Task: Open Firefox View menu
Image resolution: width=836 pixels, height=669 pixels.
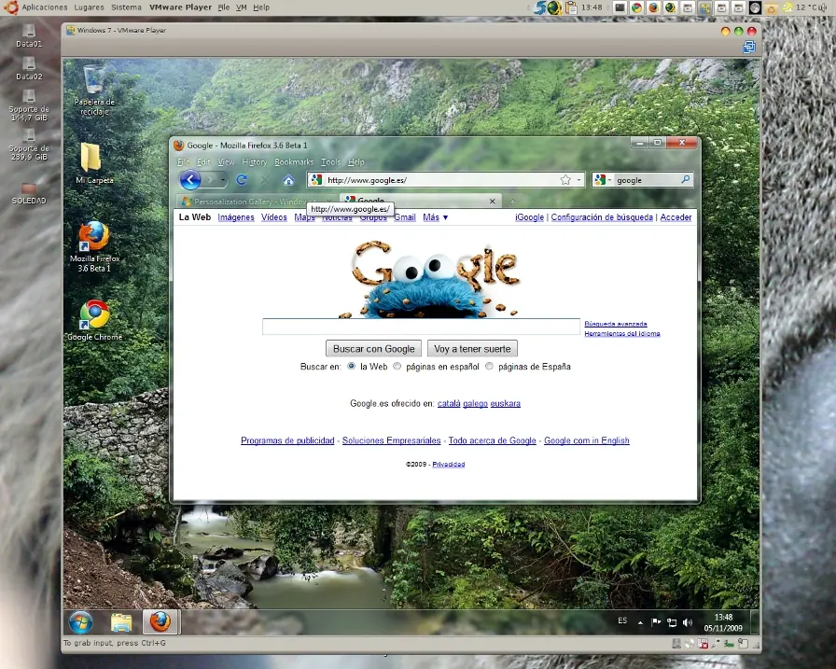Action: tap(226, 162)
